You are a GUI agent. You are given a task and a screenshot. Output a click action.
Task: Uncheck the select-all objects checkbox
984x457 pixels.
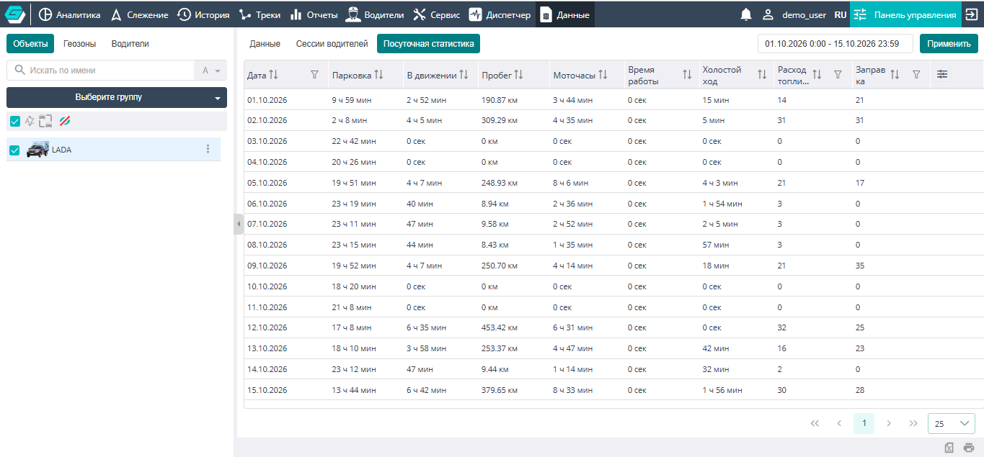pos(15,121)
